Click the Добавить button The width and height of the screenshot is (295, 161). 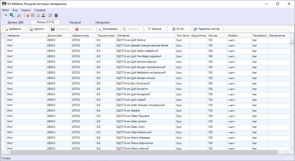tap(13, 29)
